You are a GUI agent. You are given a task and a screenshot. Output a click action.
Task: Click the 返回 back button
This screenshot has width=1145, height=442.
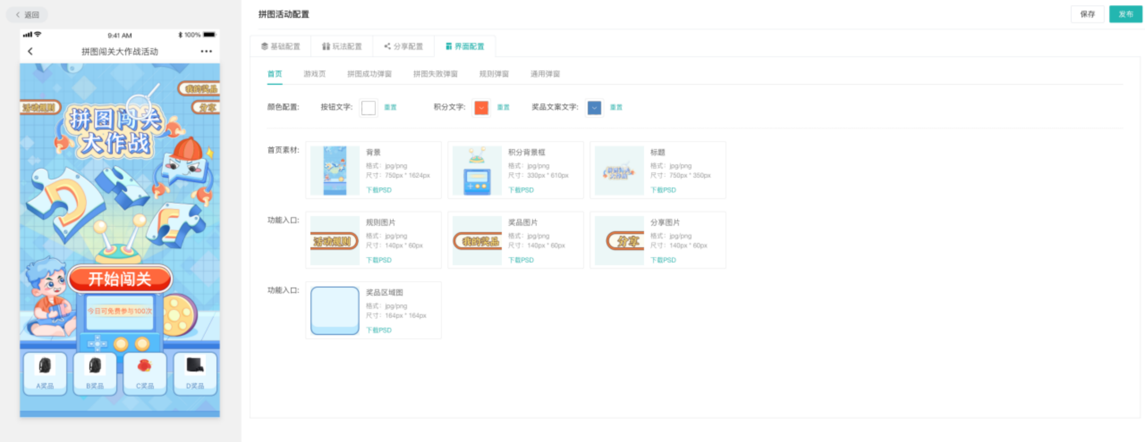[x=27, y=15]
